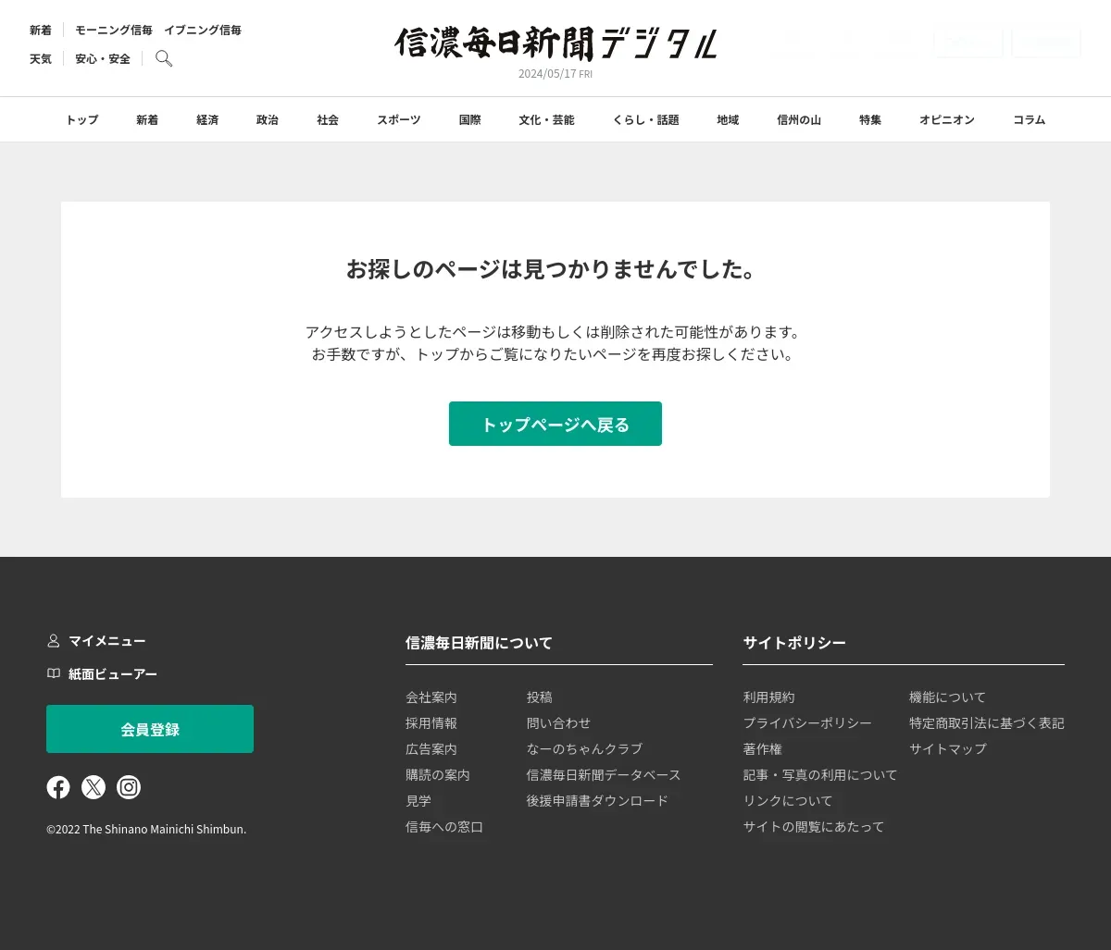Open 後援申請書ダウンロード link
1111x950 pixels.
598,801
